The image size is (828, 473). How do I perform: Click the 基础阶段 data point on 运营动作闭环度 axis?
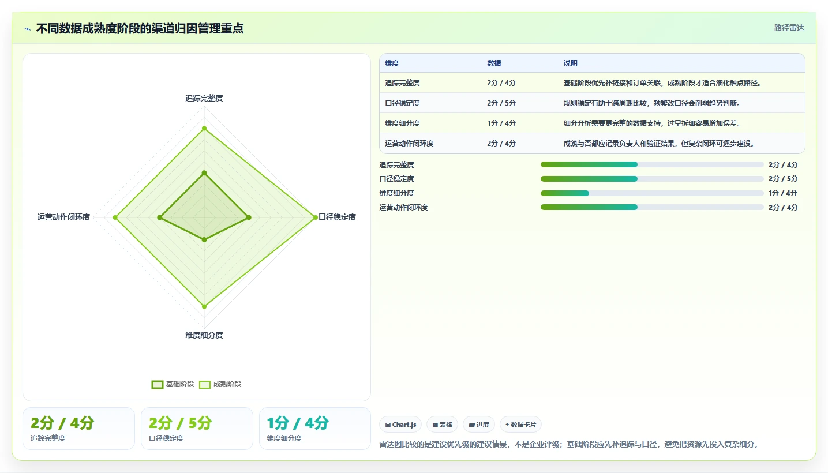[x=160, y=217]
